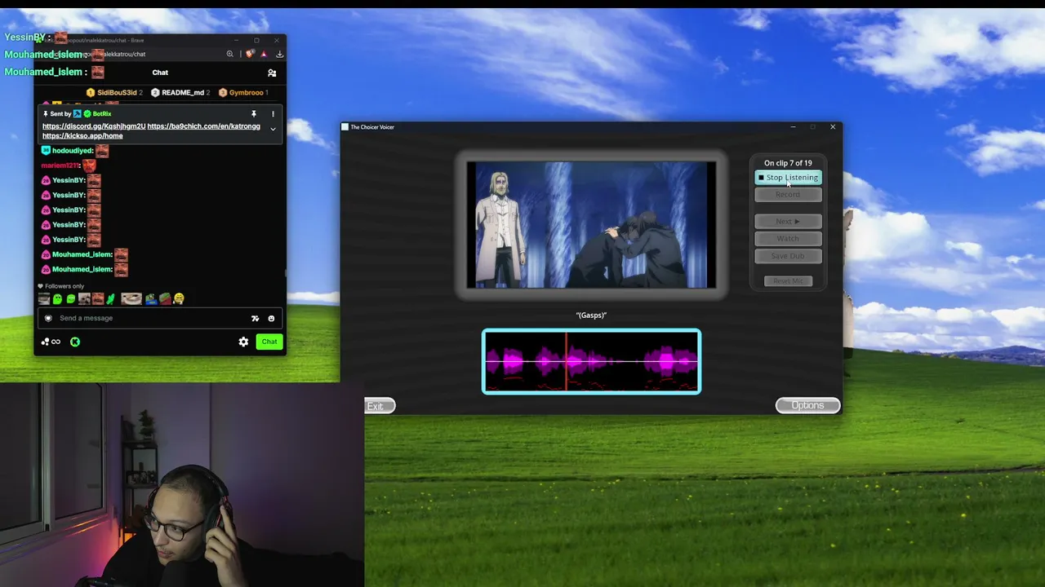Insert the first green ghost emote from quick emotes
The width and height of the screenshot is (1045, 587).
pyautogui.click(x=57, y=299)
